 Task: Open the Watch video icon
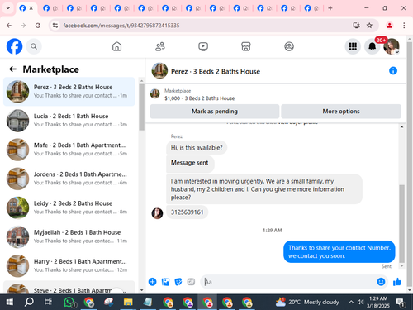(203, 46)
